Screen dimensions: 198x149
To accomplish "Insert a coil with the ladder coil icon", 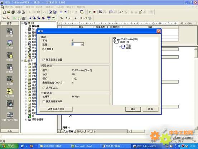I will coord(86,18).
